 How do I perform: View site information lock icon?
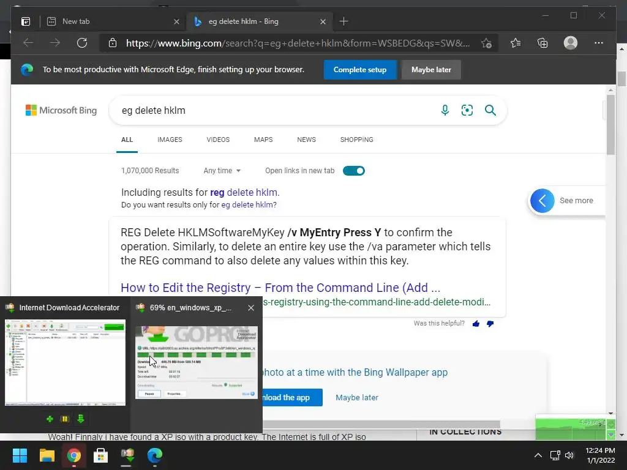[113, 43]
